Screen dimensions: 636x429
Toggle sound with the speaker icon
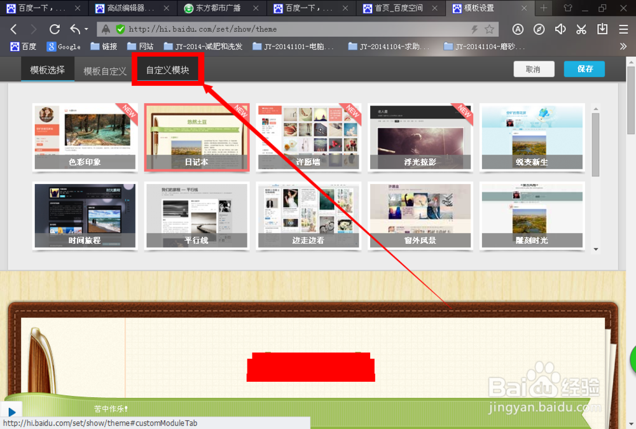point(560,29)
